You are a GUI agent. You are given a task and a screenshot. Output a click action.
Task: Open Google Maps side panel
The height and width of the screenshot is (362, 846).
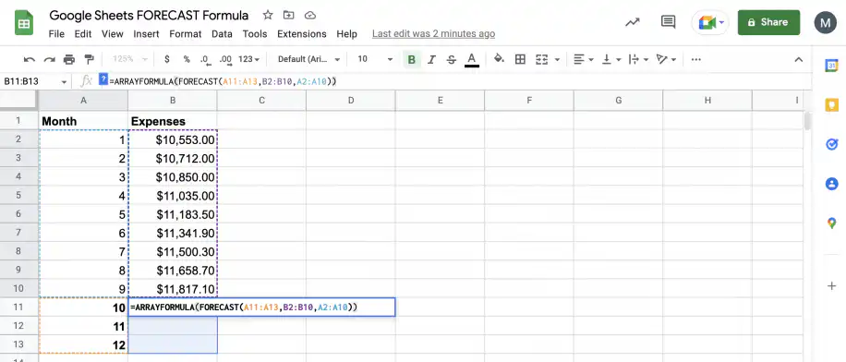831,223
